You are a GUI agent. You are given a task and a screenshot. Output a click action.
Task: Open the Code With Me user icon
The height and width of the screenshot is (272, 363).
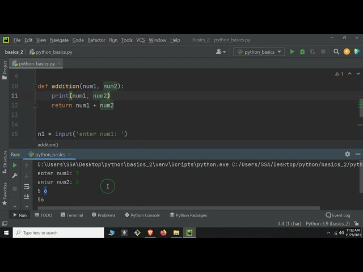221,52
